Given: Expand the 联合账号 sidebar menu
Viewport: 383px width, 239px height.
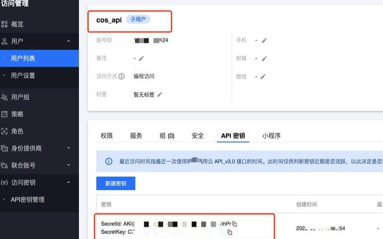Looking at the screenshot, I should click(x=68, y=165).
